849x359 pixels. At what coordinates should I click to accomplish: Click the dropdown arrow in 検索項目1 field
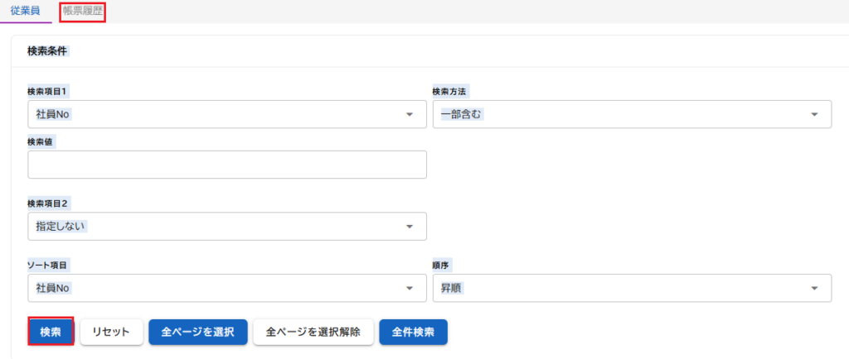pos(410,115)
